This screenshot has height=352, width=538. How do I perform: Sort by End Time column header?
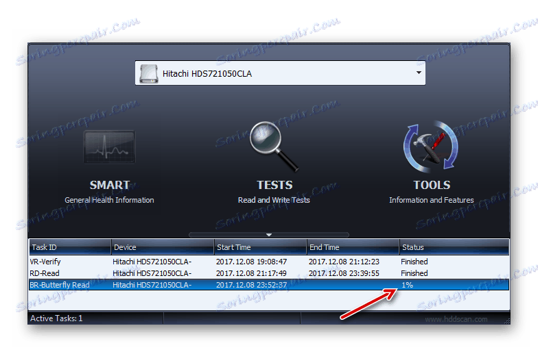[353, 247]
